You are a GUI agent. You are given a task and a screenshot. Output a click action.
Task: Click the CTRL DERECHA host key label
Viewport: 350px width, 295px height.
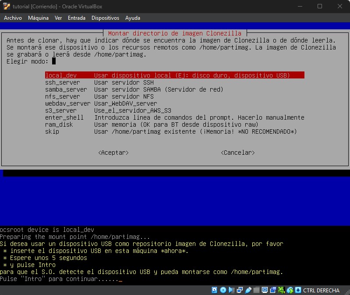(321, 290)
